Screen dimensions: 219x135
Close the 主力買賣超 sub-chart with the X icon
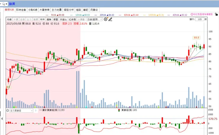click(x=7, y=110)
